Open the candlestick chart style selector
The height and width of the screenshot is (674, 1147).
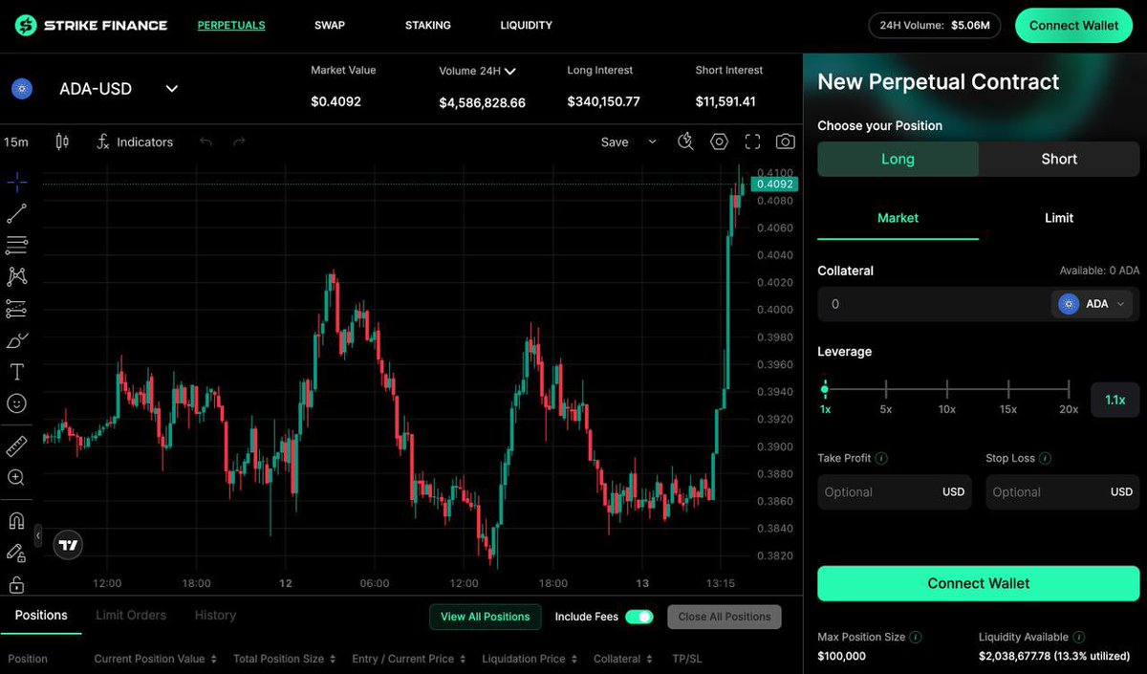pyautogui.click(x=62, y=141)
